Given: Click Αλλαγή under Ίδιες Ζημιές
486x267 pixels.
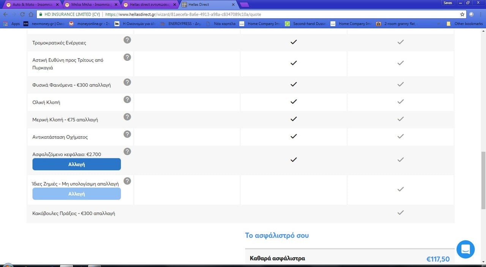Looking at the screenshot, I should (x=76, y=194).
